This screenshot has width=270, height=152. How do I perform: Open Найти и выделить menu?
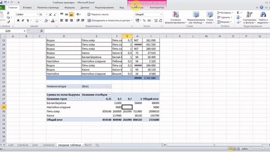click(263, 18)
